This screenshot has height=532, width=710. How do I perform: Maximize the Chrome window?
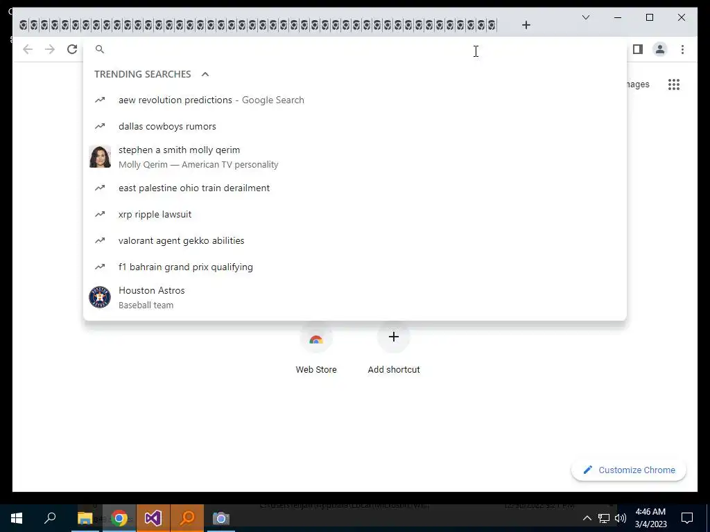click(x=649, y=17)
